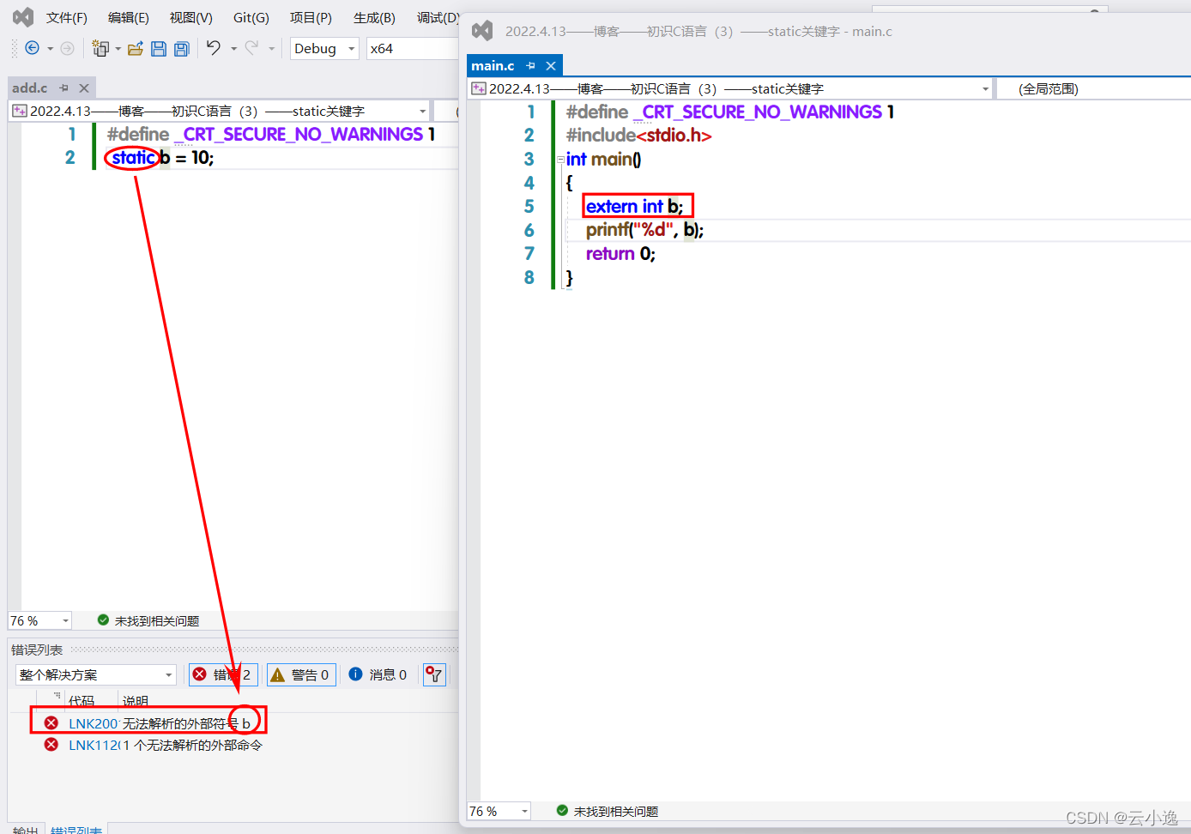Open the LNK2001 error code link
Viewport: 1191px width, 834px height.
coord(93,723)
